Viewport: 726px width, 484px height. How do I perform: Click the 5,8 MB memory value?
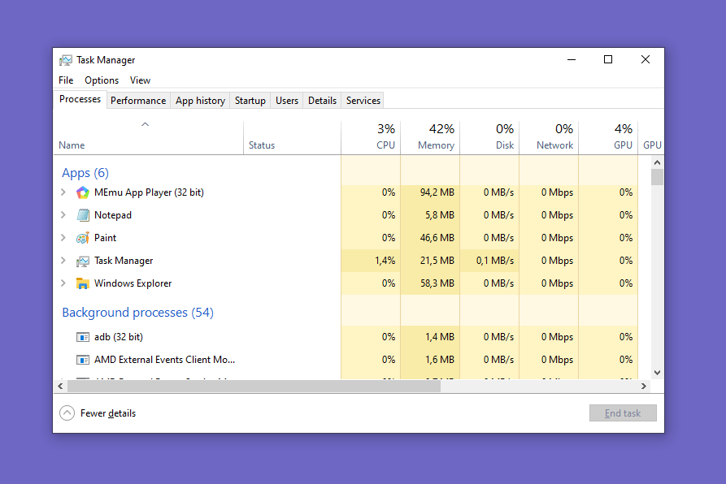[x=439, y=215]
